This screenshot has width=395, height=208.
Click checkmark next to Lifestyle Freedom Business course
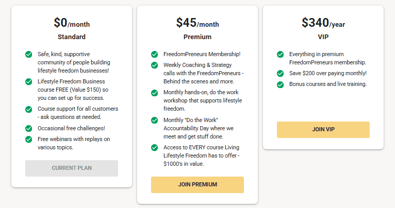click(x=28, y=81)
